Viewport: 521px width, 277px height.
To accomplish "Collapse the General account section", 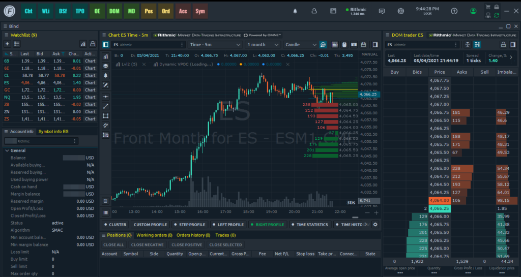I will click(x=6, y=151).
